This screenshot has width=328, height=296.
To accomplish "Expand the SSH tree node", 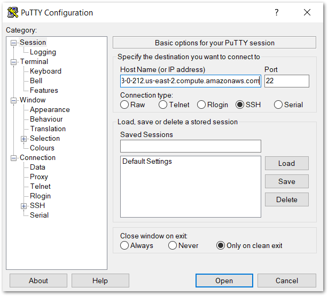I will [24, 206].
